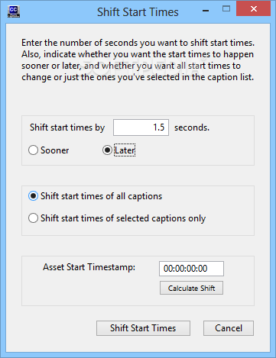Click the Shift Start Times button
Screen dimensions: 276x358
click(143, 328)
